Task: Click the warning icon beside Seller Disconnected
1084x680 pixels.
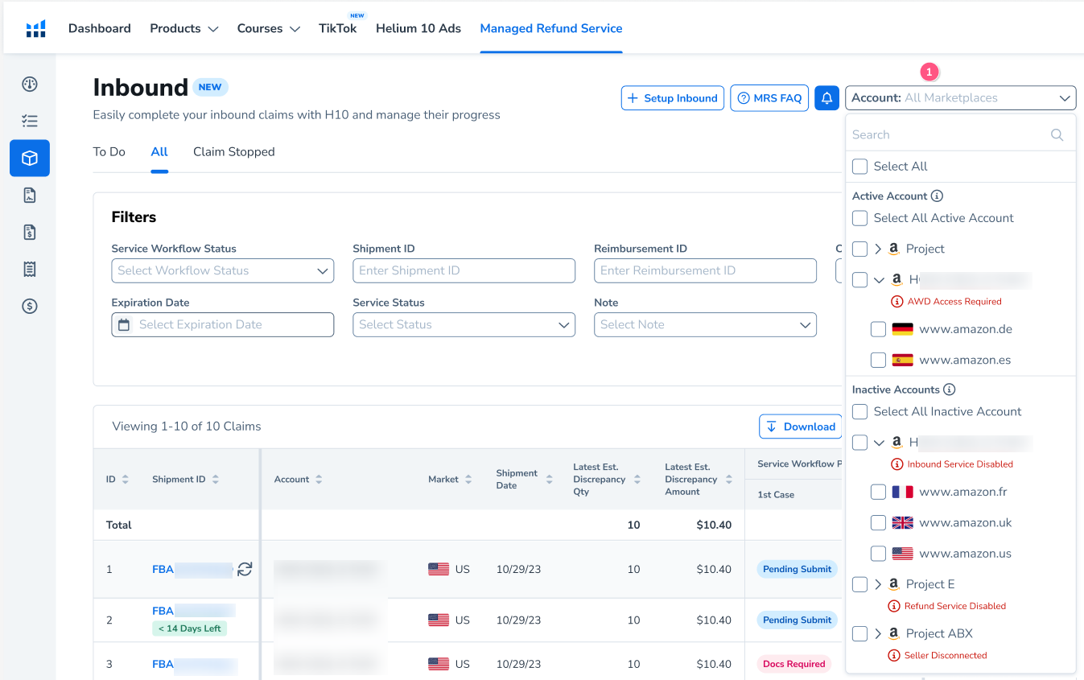Action: pos(893,655)
